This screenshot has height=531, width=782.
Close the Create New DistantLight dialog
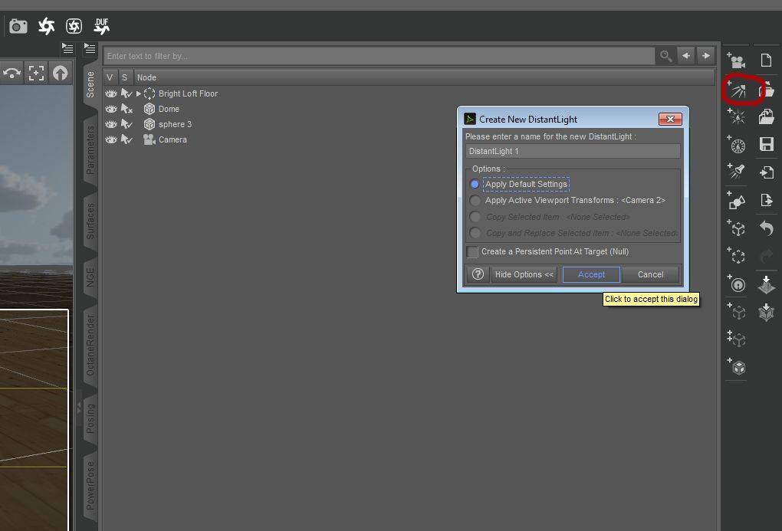click(x=670, y=120)
